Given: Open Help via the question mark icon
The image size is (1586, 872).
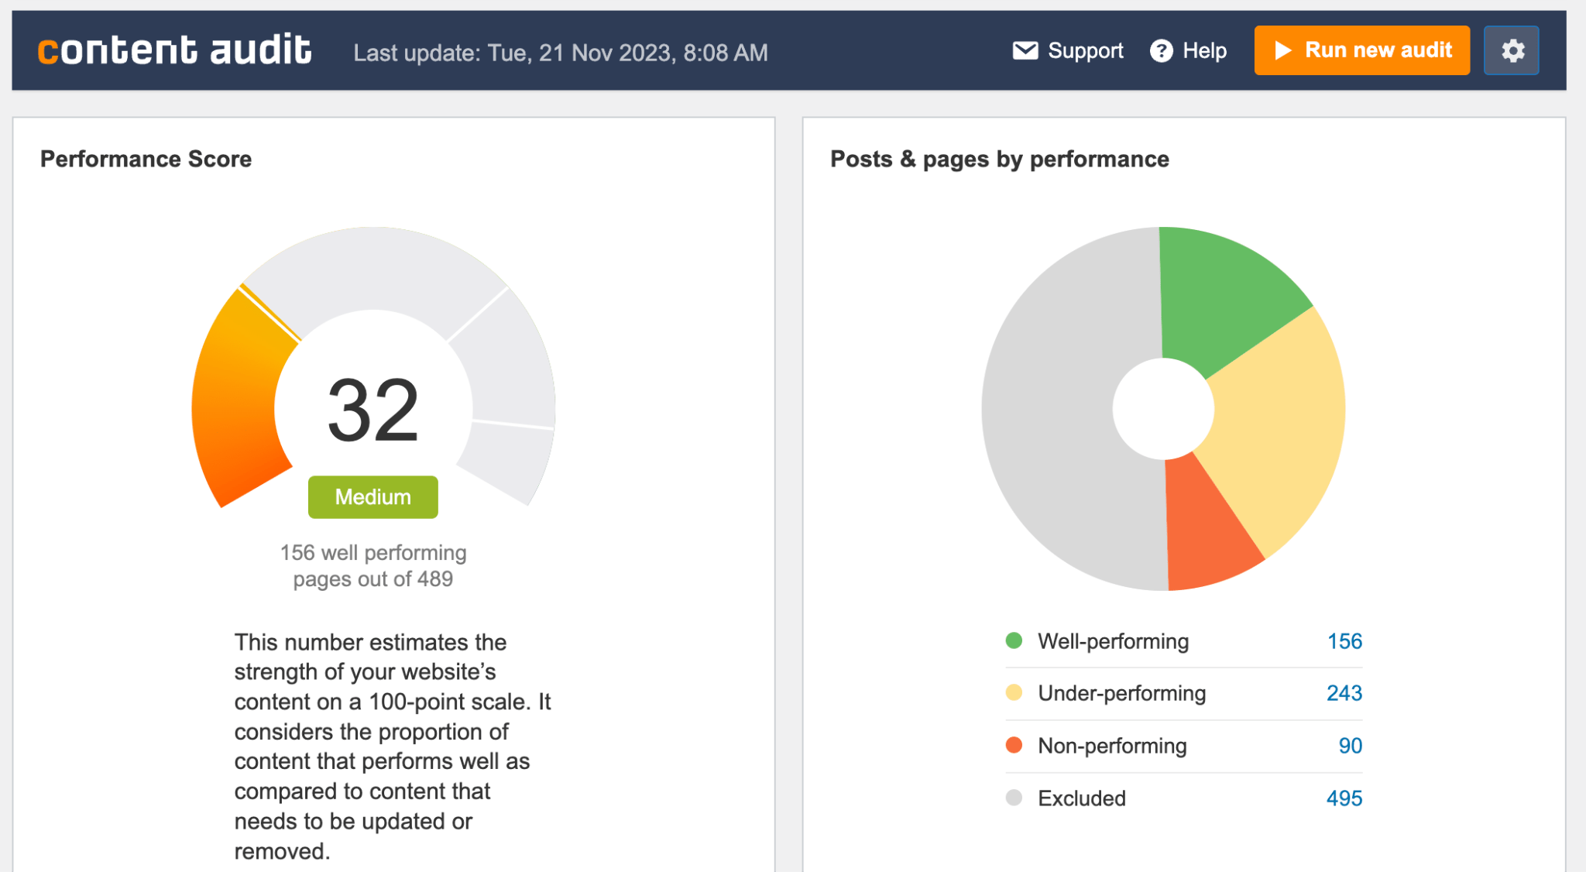Looking at the screenshot, I should coord(1162,50).
